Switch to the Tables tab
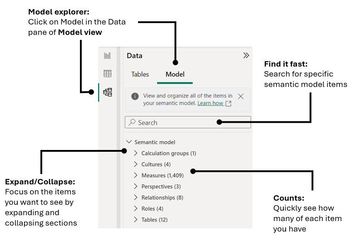 coord(140,74)
